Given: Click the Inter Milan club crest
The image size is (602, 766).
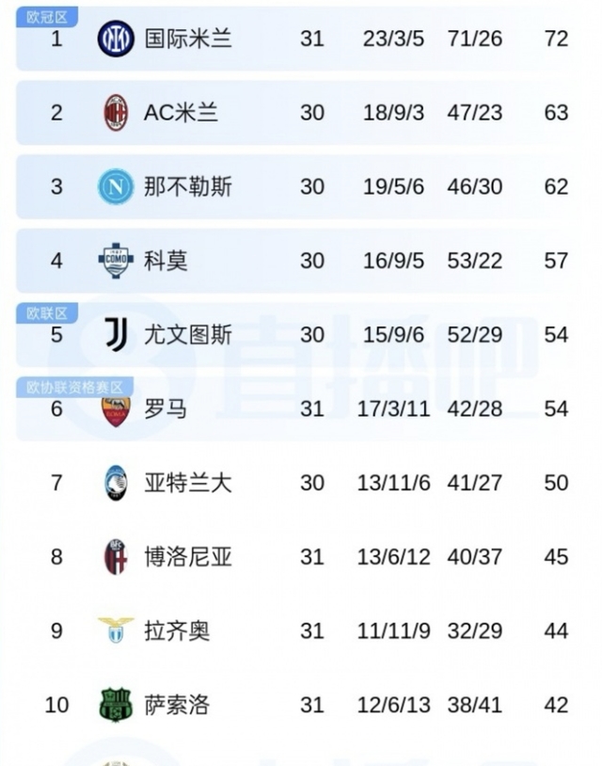Looking at the screenshot, I should click(x=116, y=40).
